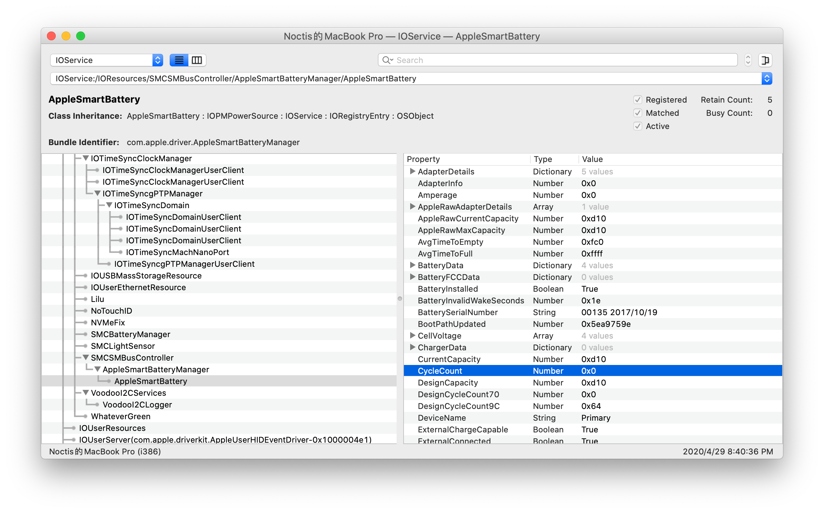Disable the Active checkbox
This screenshot has width=824, height=513.
pyautogui.click(x=638, y=126)
